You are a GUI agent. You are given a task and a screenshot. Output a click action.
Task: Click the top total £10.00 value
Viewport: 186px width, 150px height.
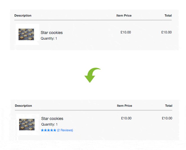[166, 32]
